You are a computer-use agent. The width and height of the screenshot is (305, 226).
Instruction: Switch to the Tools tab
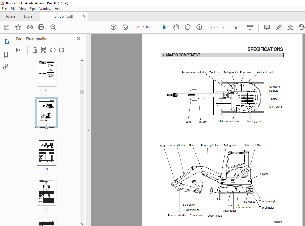[28, 16]
